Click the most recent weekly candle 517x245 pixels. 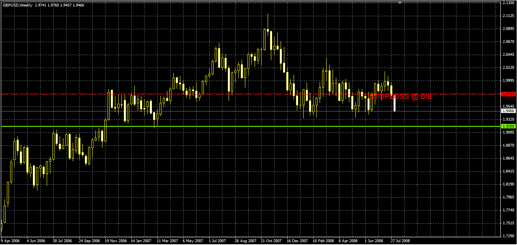(394, 98)
